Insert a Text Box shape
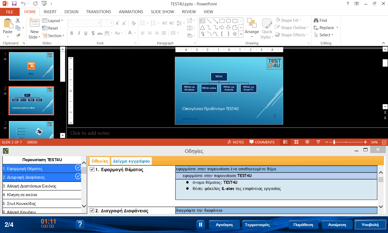Image resolution: width=388 pixels, height=233 pixels. pos(203,21)
